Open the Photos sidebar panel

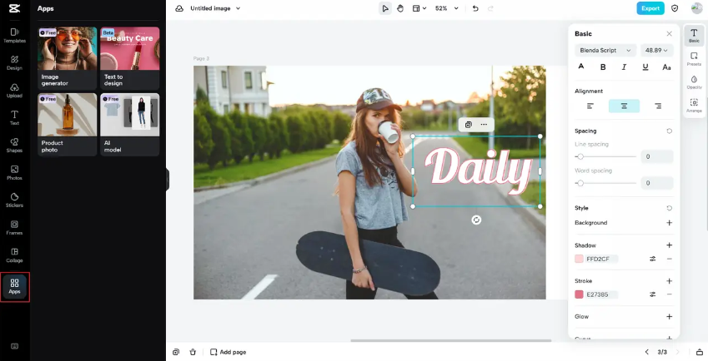pos(14,172)
